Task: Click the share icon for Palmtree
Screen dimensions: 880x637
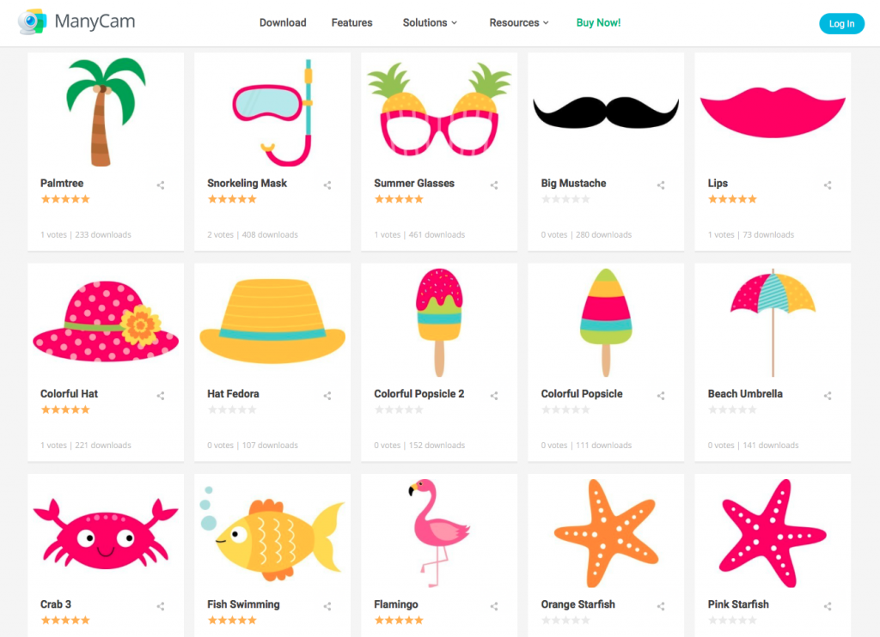Action: (x=160, y=185)
